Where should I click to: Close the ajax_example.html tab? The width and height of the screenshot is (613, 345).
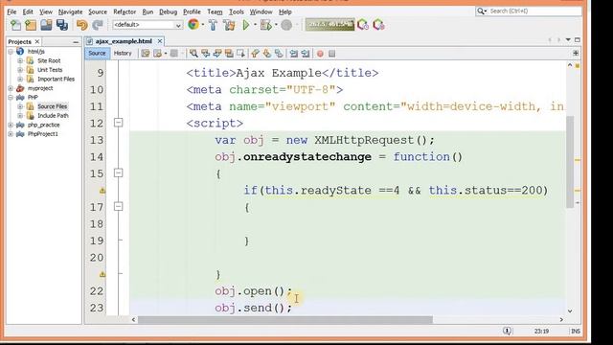160,41
